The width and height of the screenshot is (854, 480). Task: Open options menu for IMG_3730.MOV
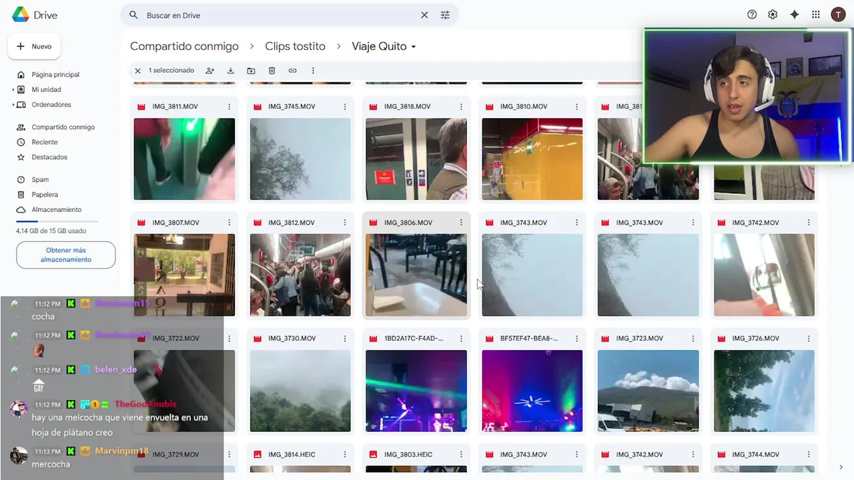coord(345,339)
